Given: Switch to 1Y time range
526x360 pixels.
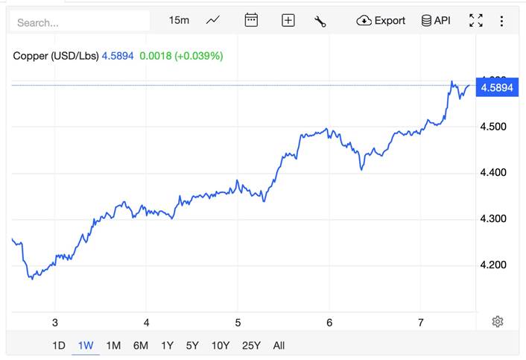Looking at the screenshot, I should 167,345.
